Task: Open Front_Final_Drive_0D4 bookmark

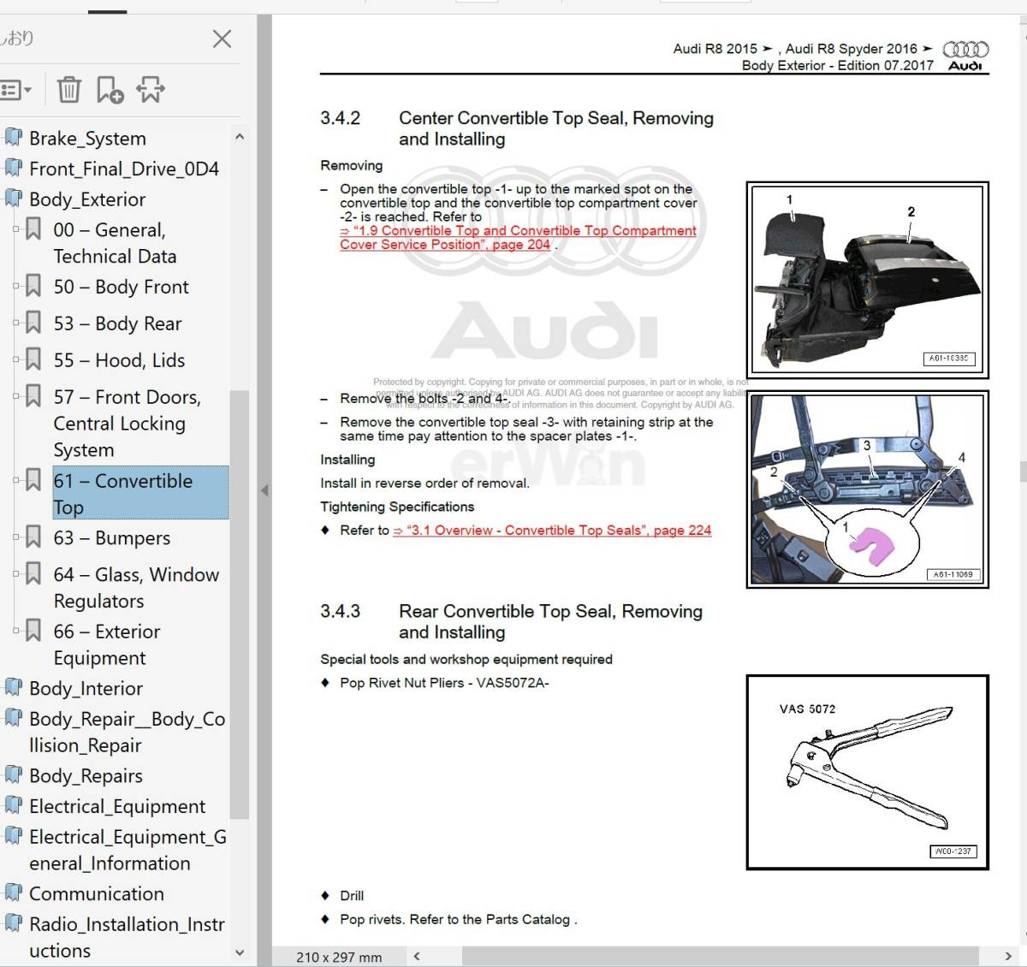Action: point(124,169)
